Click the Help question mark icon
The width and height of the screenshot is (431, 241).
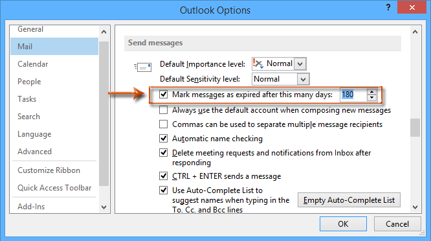pyautogui.click(x=388, y=7)
